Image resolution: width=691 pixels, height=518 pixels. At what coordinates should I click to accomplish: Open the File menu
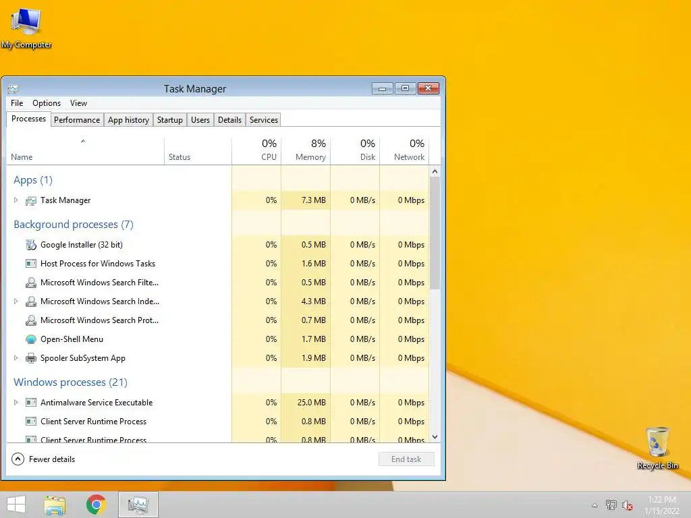tap(17, 103)
